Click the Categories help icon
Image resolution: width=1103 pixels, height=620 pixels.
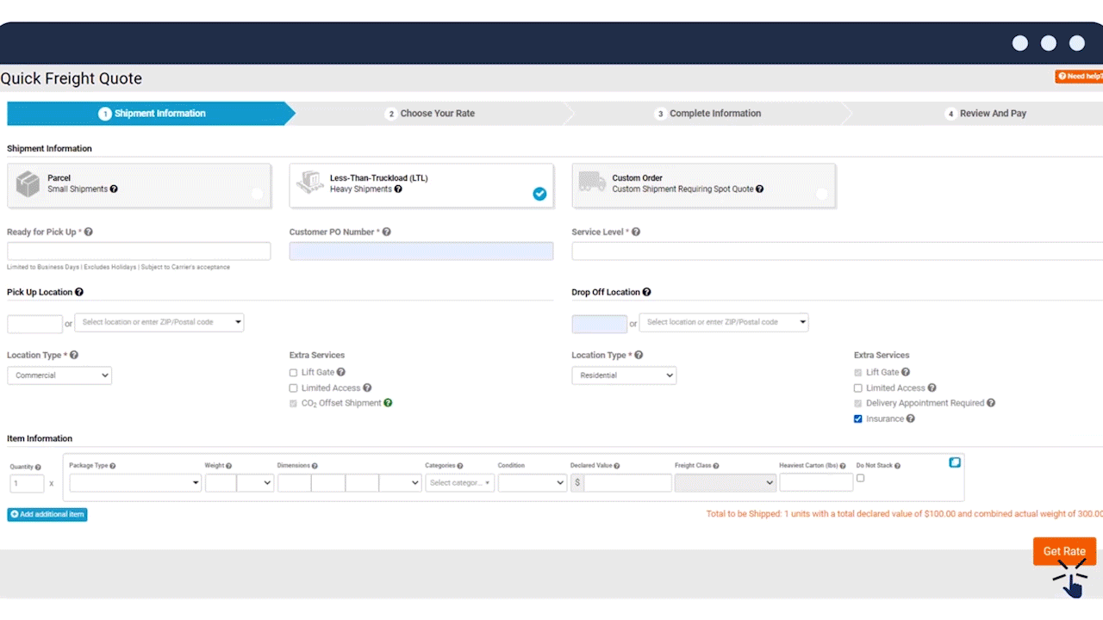coord(460,466)
